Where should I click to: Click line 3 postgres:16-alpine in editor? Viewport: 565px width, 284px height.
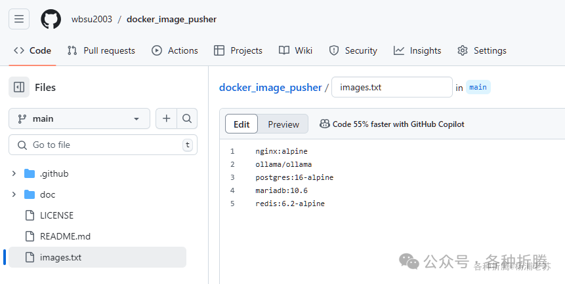click(x=295, y=177)
